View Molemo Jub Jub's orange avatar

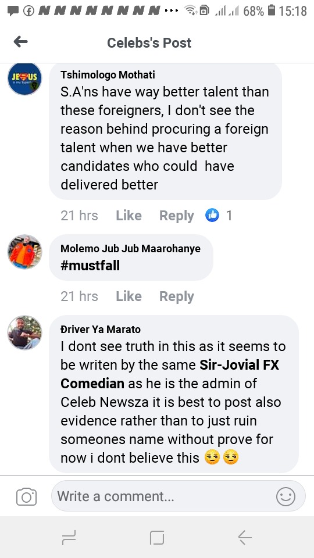tap(24, 252)
